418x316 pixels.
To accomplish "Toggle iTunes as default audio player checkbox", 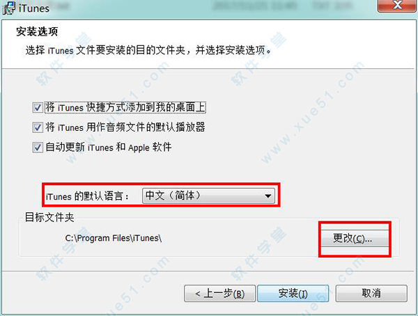I will [38, 127].
